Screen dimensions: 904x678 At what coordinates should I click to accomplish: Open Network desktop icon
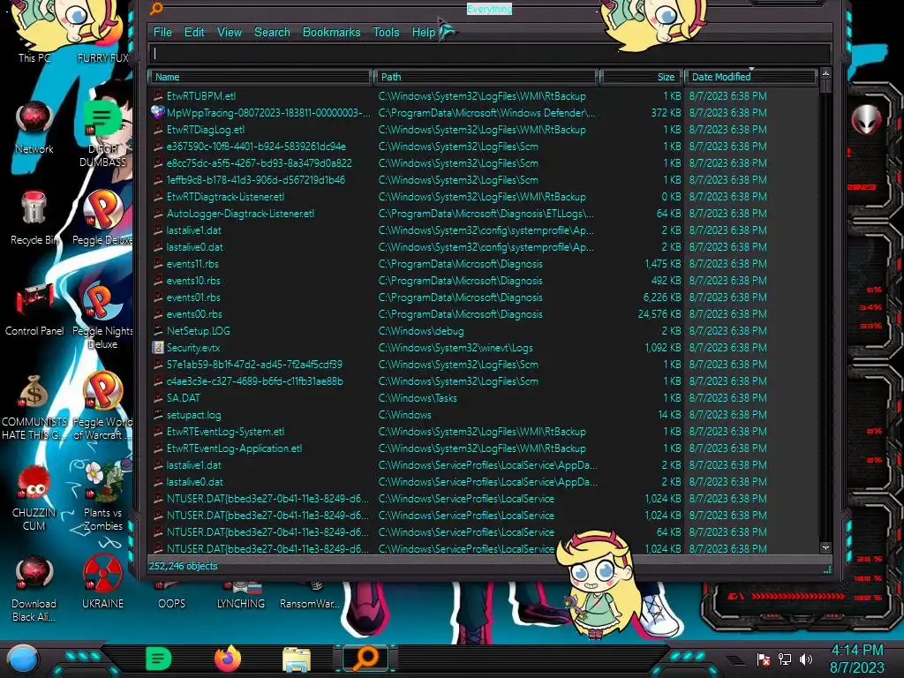tap(34, 127)
